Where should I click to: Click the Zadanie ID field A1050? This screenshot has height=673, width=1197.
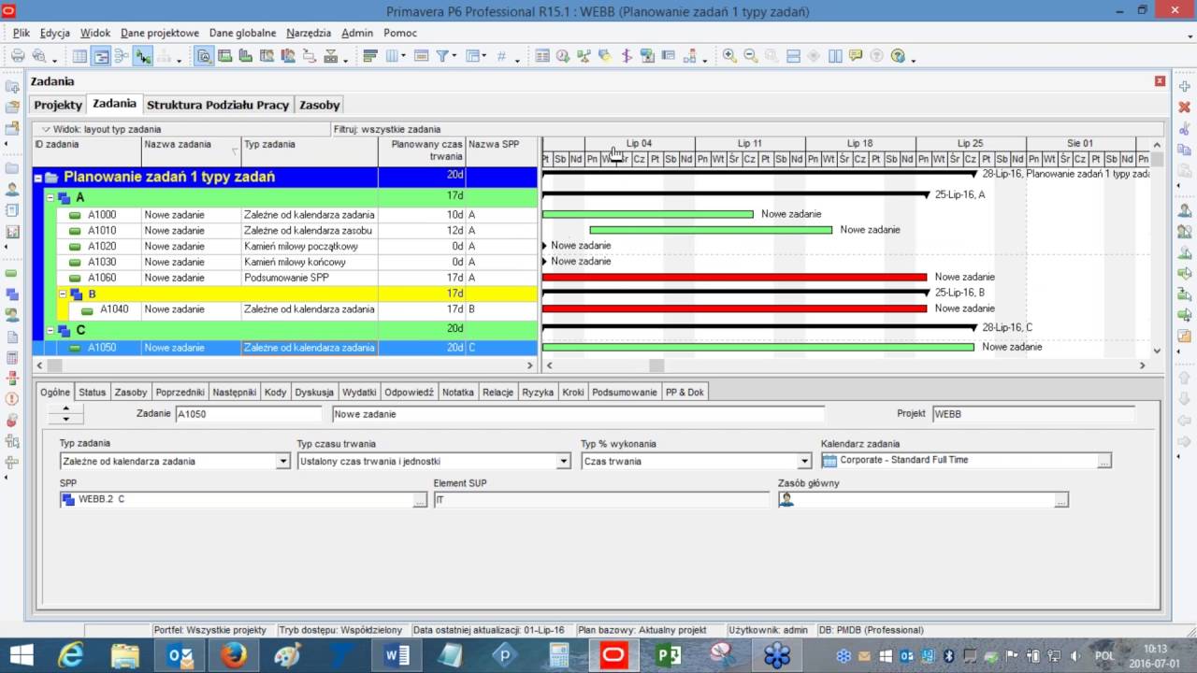tap(249, 413)
